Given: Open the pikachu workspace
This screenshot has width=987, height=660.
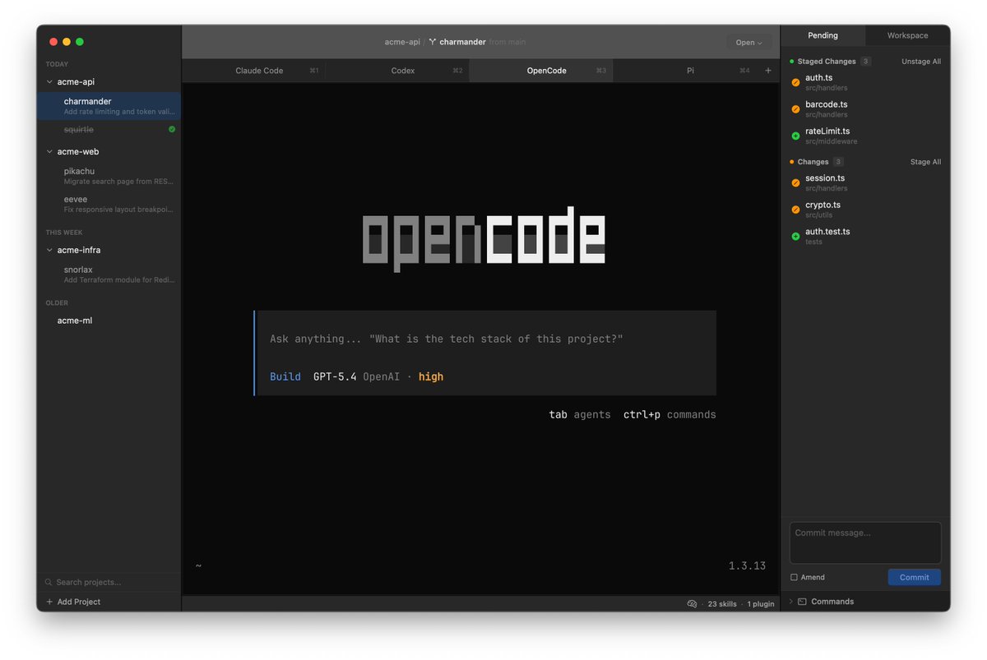Looking at the screenshot, I should [109, 176].
